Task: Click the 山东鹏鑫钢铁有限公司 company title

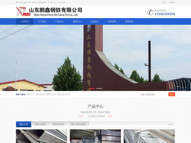Action: point(56,10)
